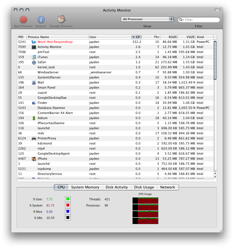Open the Disk Activity tab
Screen dimensions: 234x248
pos(117,187)
